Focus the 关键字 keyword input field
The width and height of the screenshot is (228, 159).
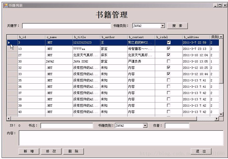click(67, 26)
